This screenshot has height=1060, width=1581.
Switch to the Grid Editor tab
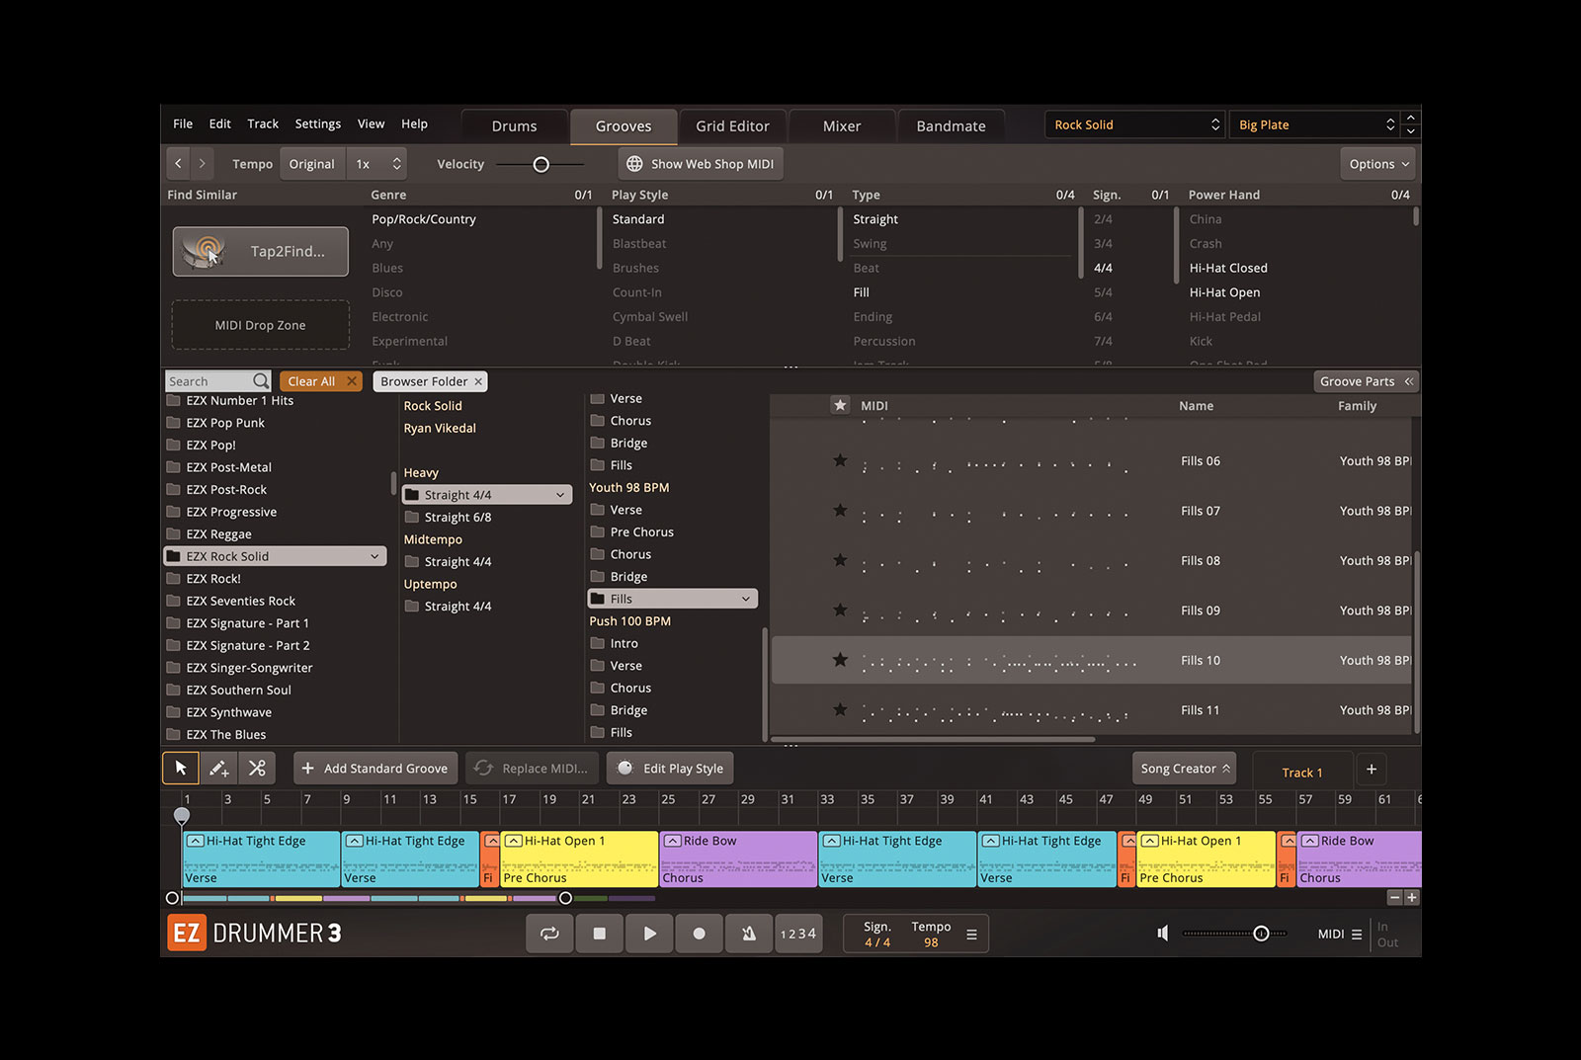732,126
